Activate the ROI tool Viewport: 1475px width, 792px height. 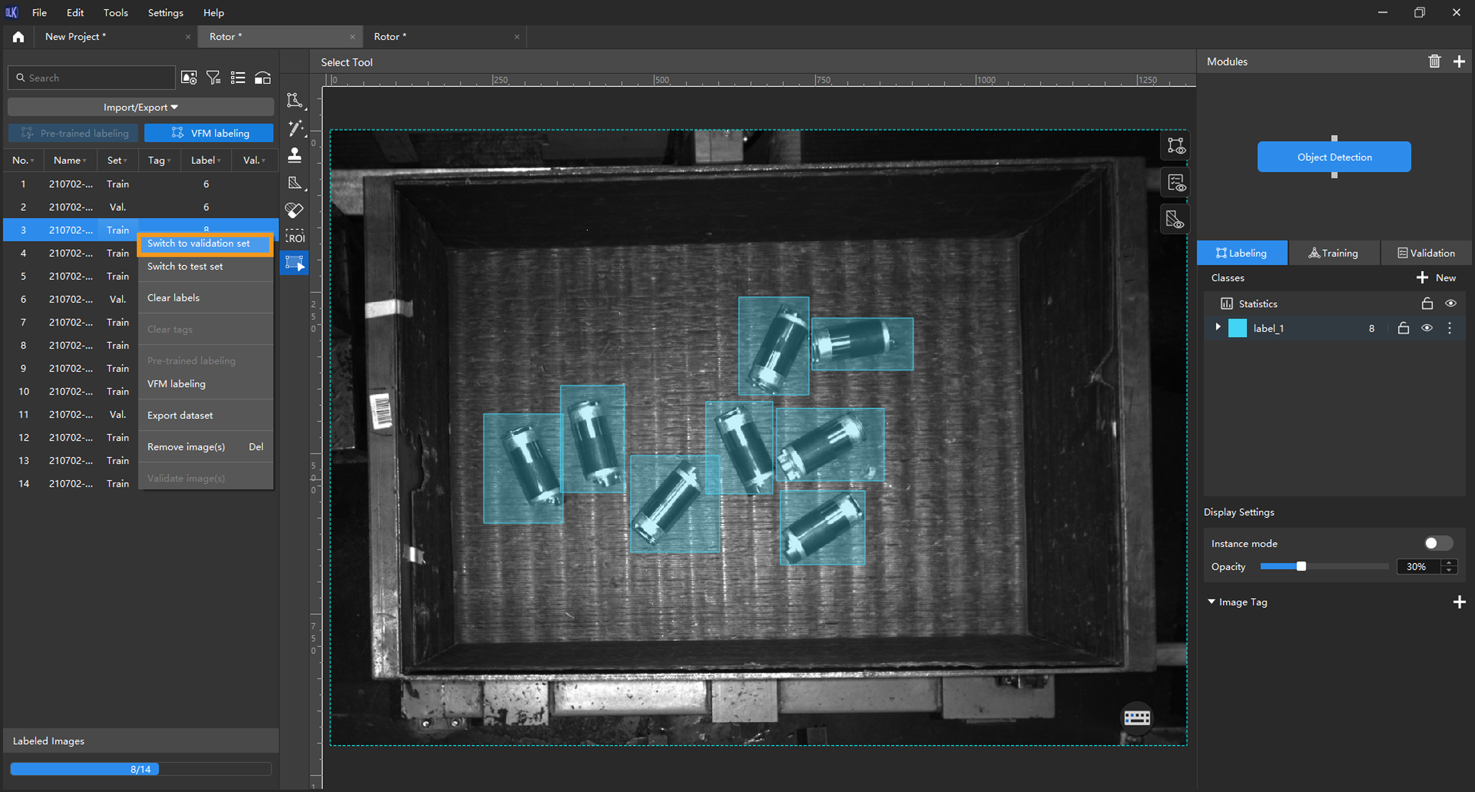[x=295, y=237]
